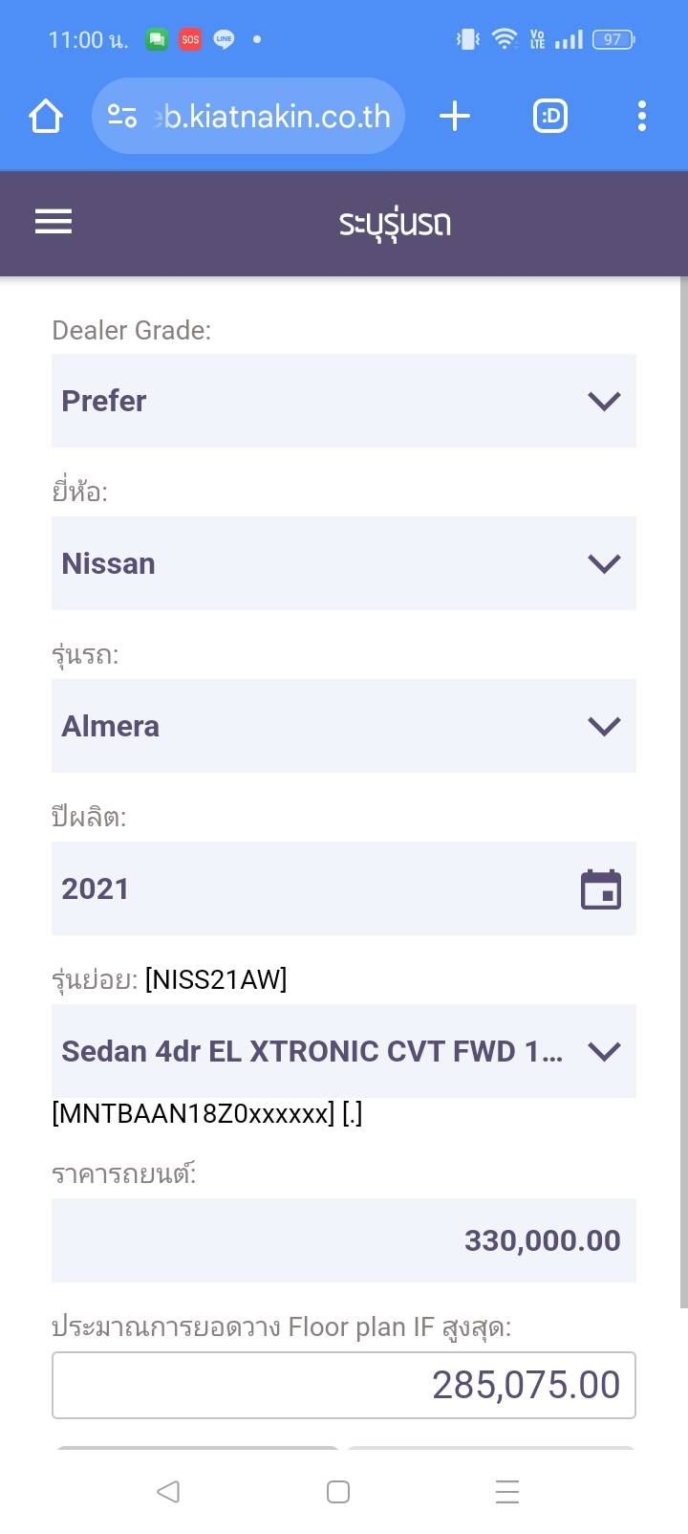Open the tab switcher

(x=549, y=117)
